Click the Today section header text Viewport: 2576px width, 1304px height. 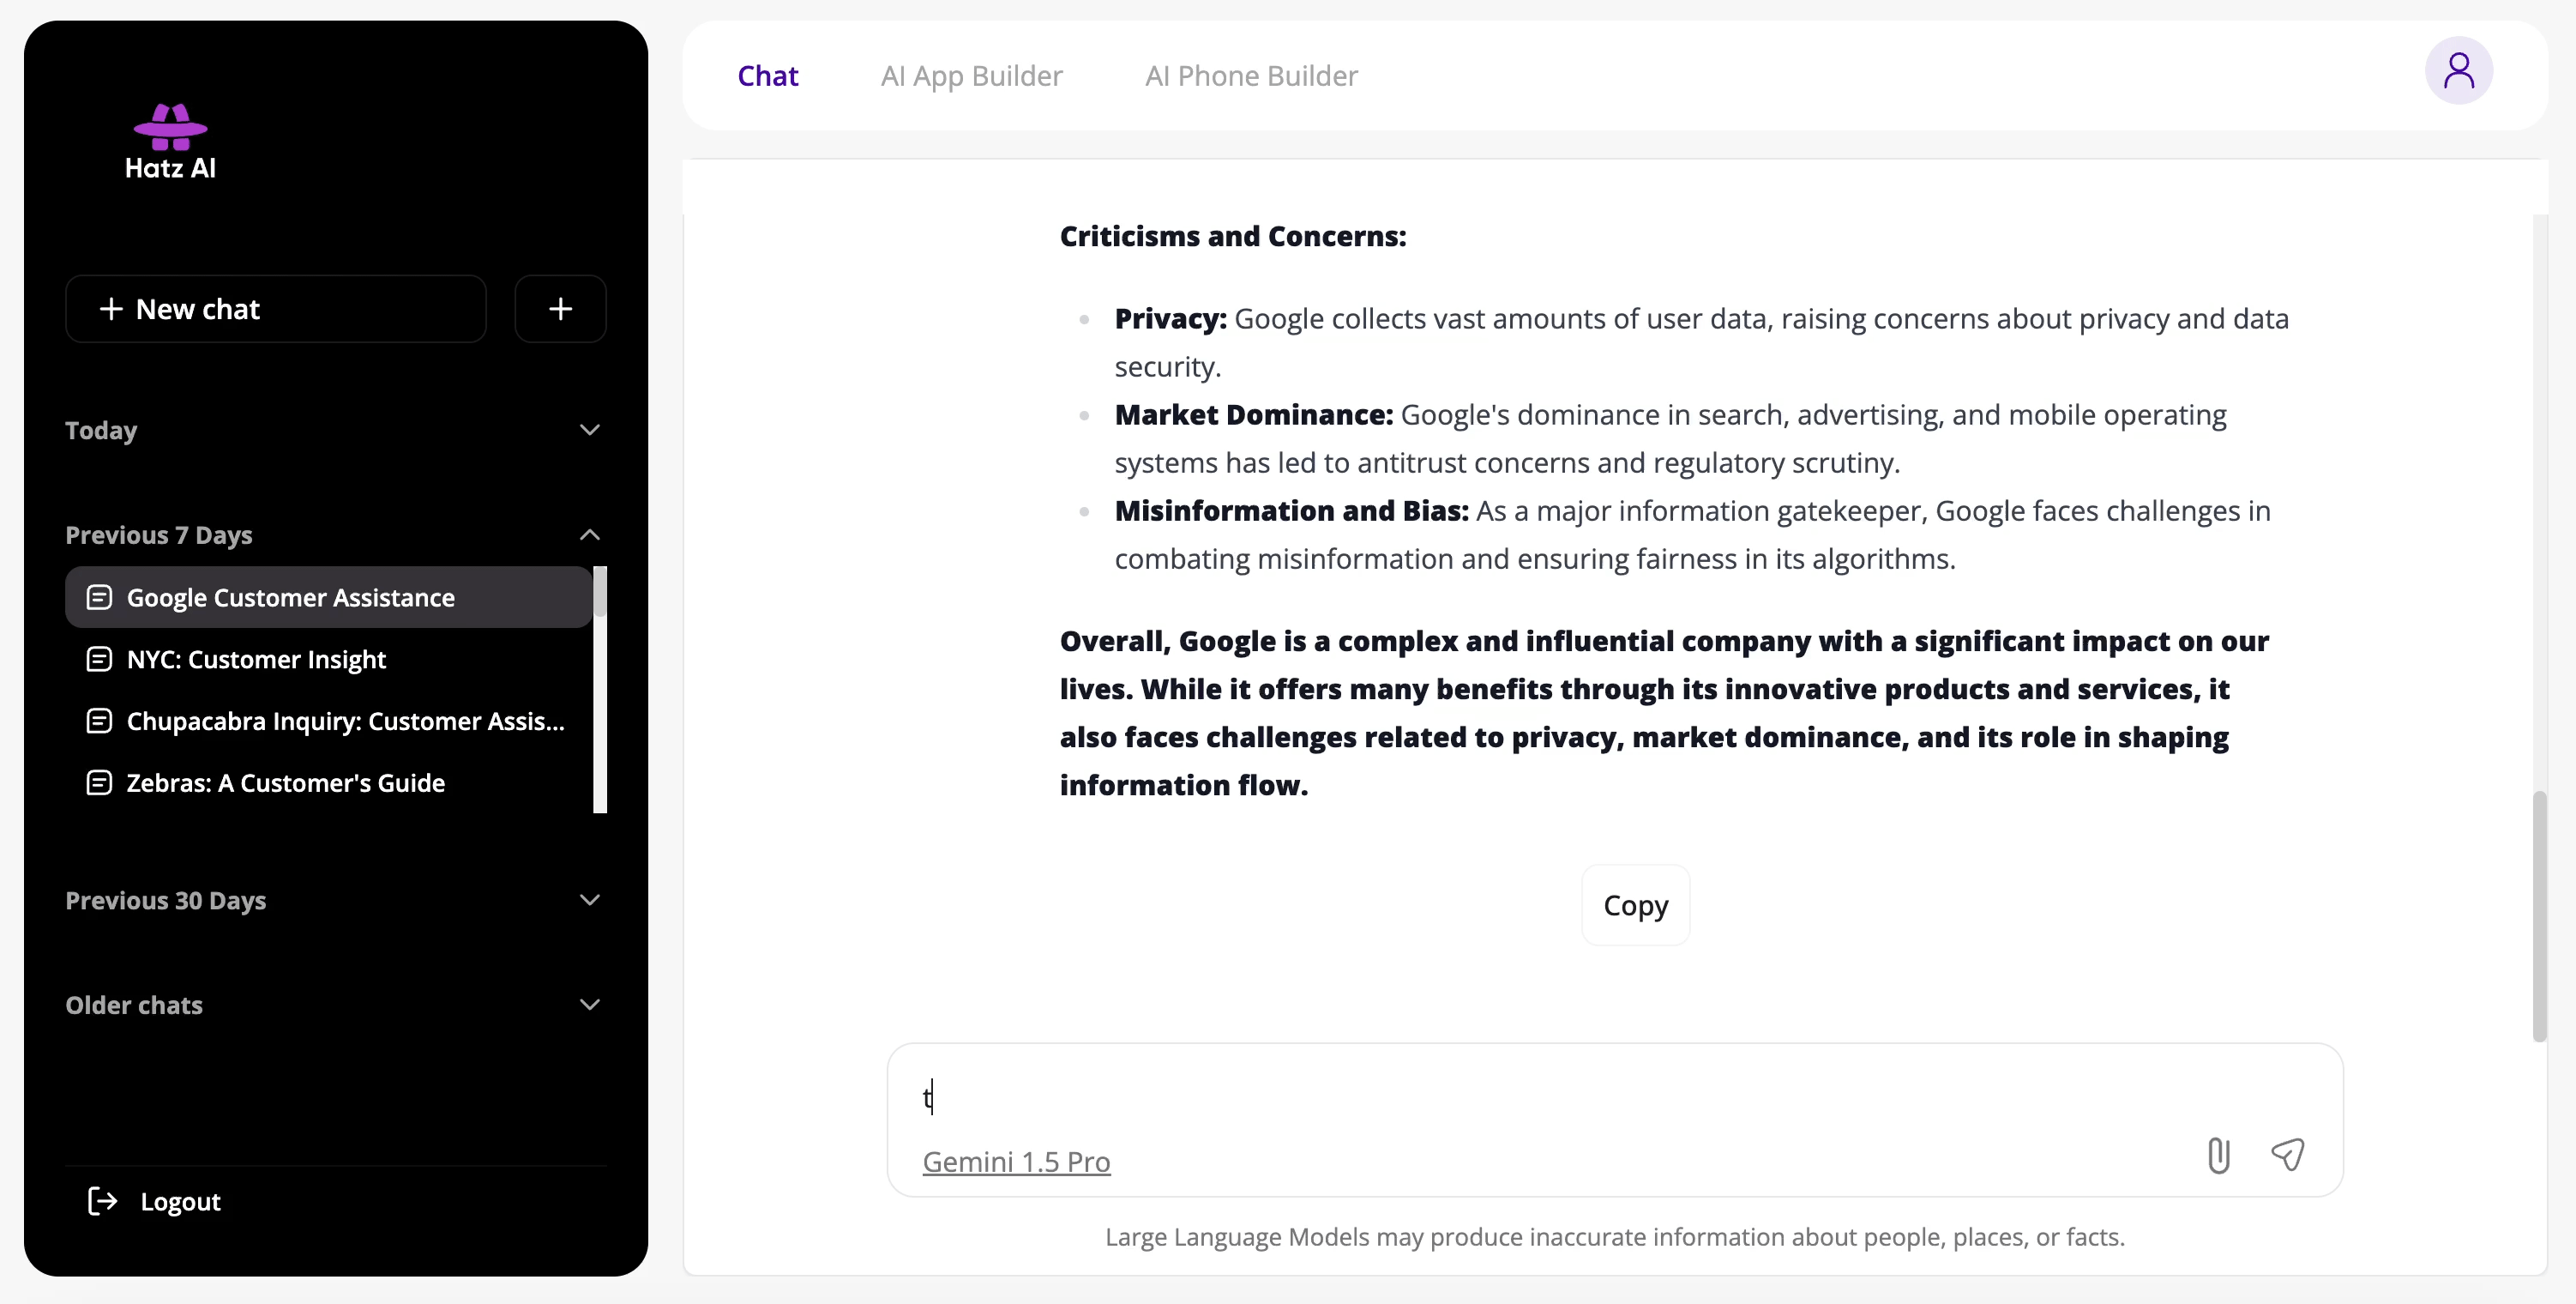pyautogui.click(x=101, y=431)
